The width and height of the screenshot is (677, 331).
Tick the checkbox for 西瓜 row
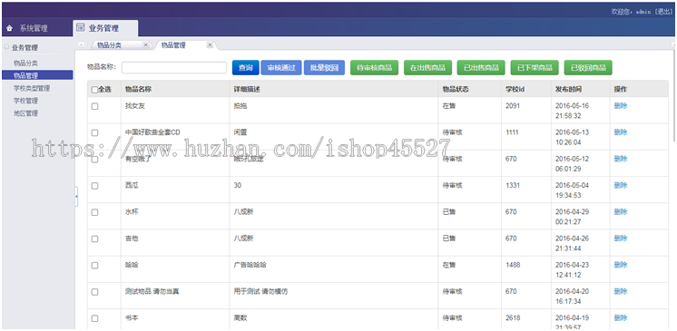click(x=94, y=186)
